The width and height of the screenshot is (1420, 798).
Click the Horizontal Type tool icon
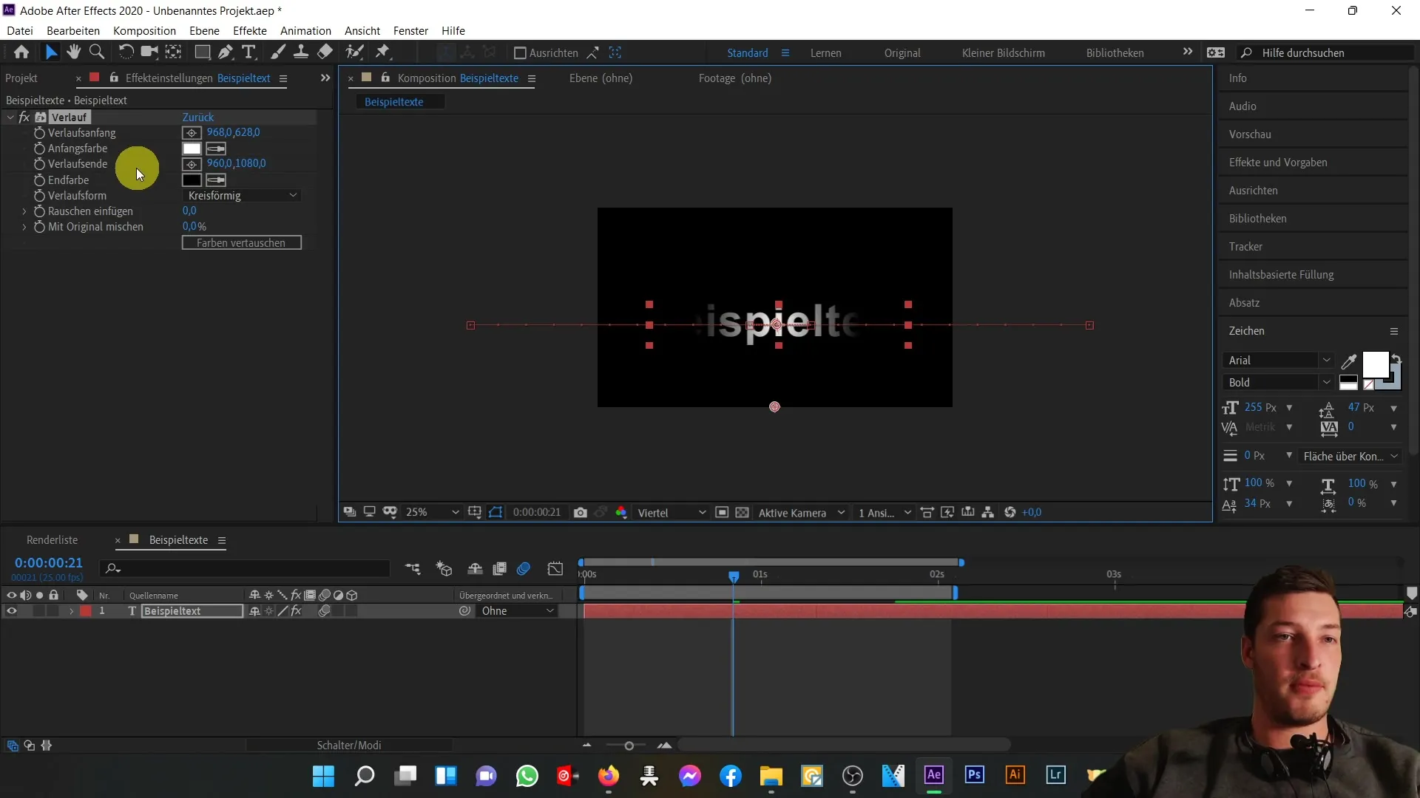click(x=248, y=52)
